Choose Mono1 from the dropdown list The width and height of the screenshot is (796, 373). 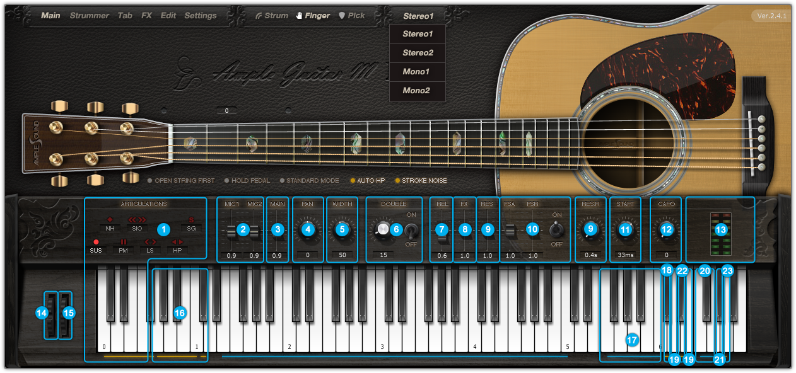(418, 72)
